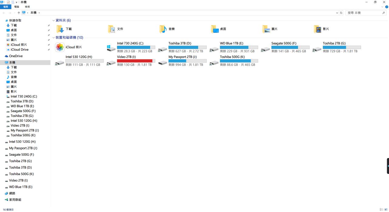Click the text 剩餘 28.3 GB，共 223 GB
Viewport: 389px width, 212px height.
[x=135, y=51]
